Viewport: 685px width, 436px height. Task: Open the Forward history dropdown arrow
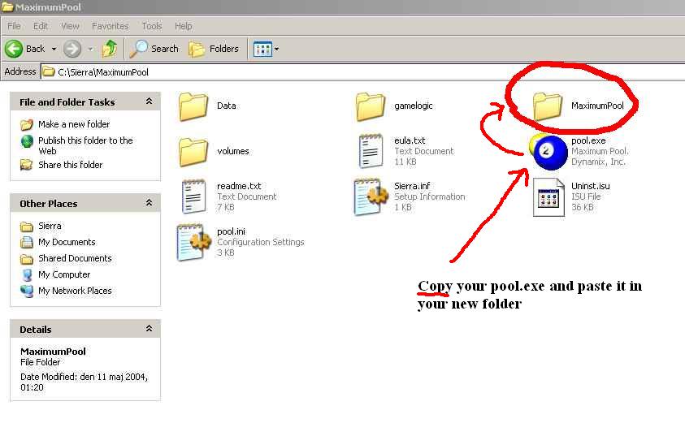pyautogui.click(x=90, y=49)
